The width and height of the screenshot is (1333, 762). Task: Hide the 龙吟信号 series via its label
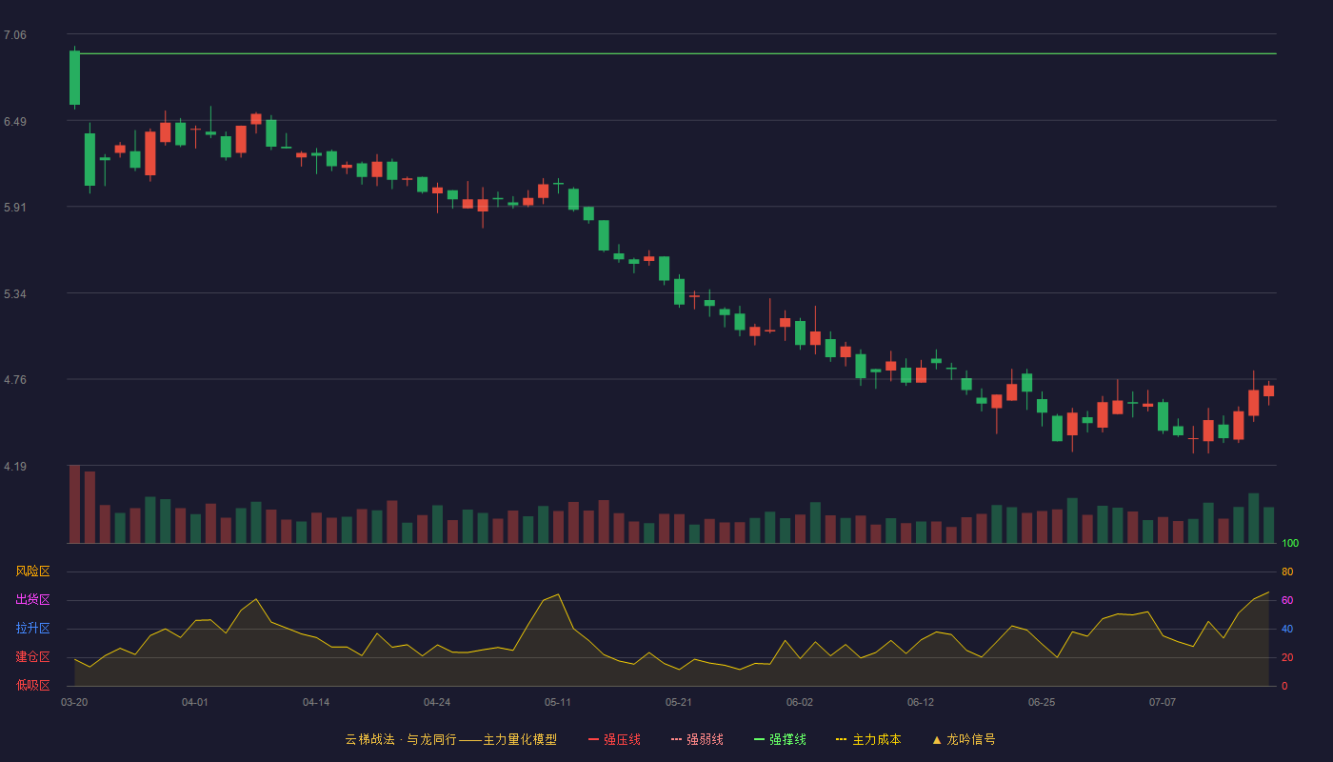[x=971, y=739]
